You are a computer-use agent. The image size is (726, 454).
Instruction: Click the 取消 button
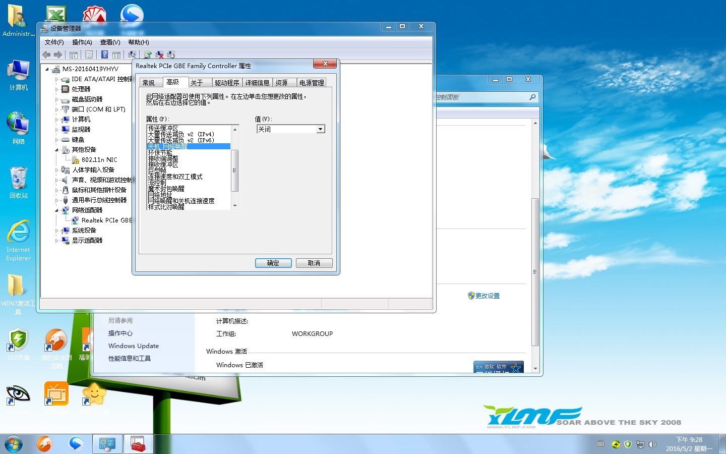click(x=314, y=263)
